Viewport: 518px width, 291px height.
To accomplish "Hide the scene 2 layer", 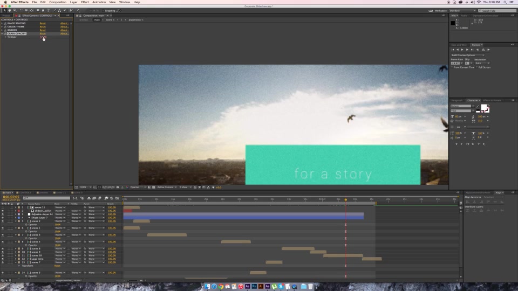I will 3,221.
